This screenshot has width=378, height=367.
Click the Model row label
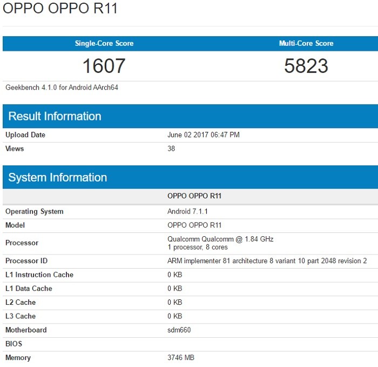click(x=15, y=225)
